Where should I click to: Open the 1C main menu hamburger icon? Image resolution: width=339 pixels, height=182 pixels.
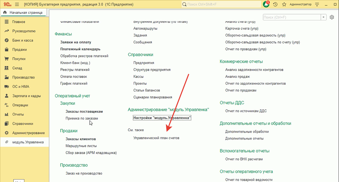tap(17, 4)
